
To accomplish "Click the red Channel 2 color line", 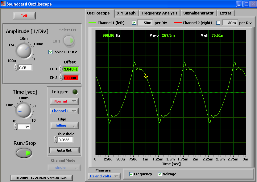I will 178,23.
